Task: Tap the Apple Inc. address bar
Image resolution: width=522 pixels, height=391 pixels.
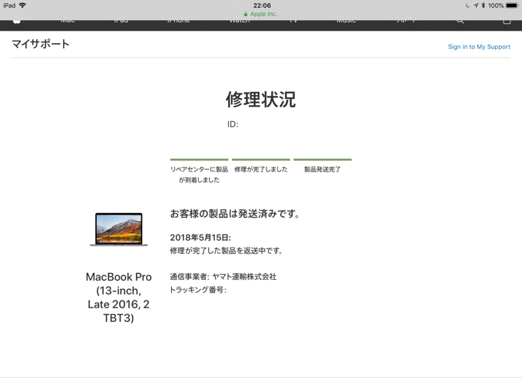Action: pyautogui.click(x=260, y=14)
